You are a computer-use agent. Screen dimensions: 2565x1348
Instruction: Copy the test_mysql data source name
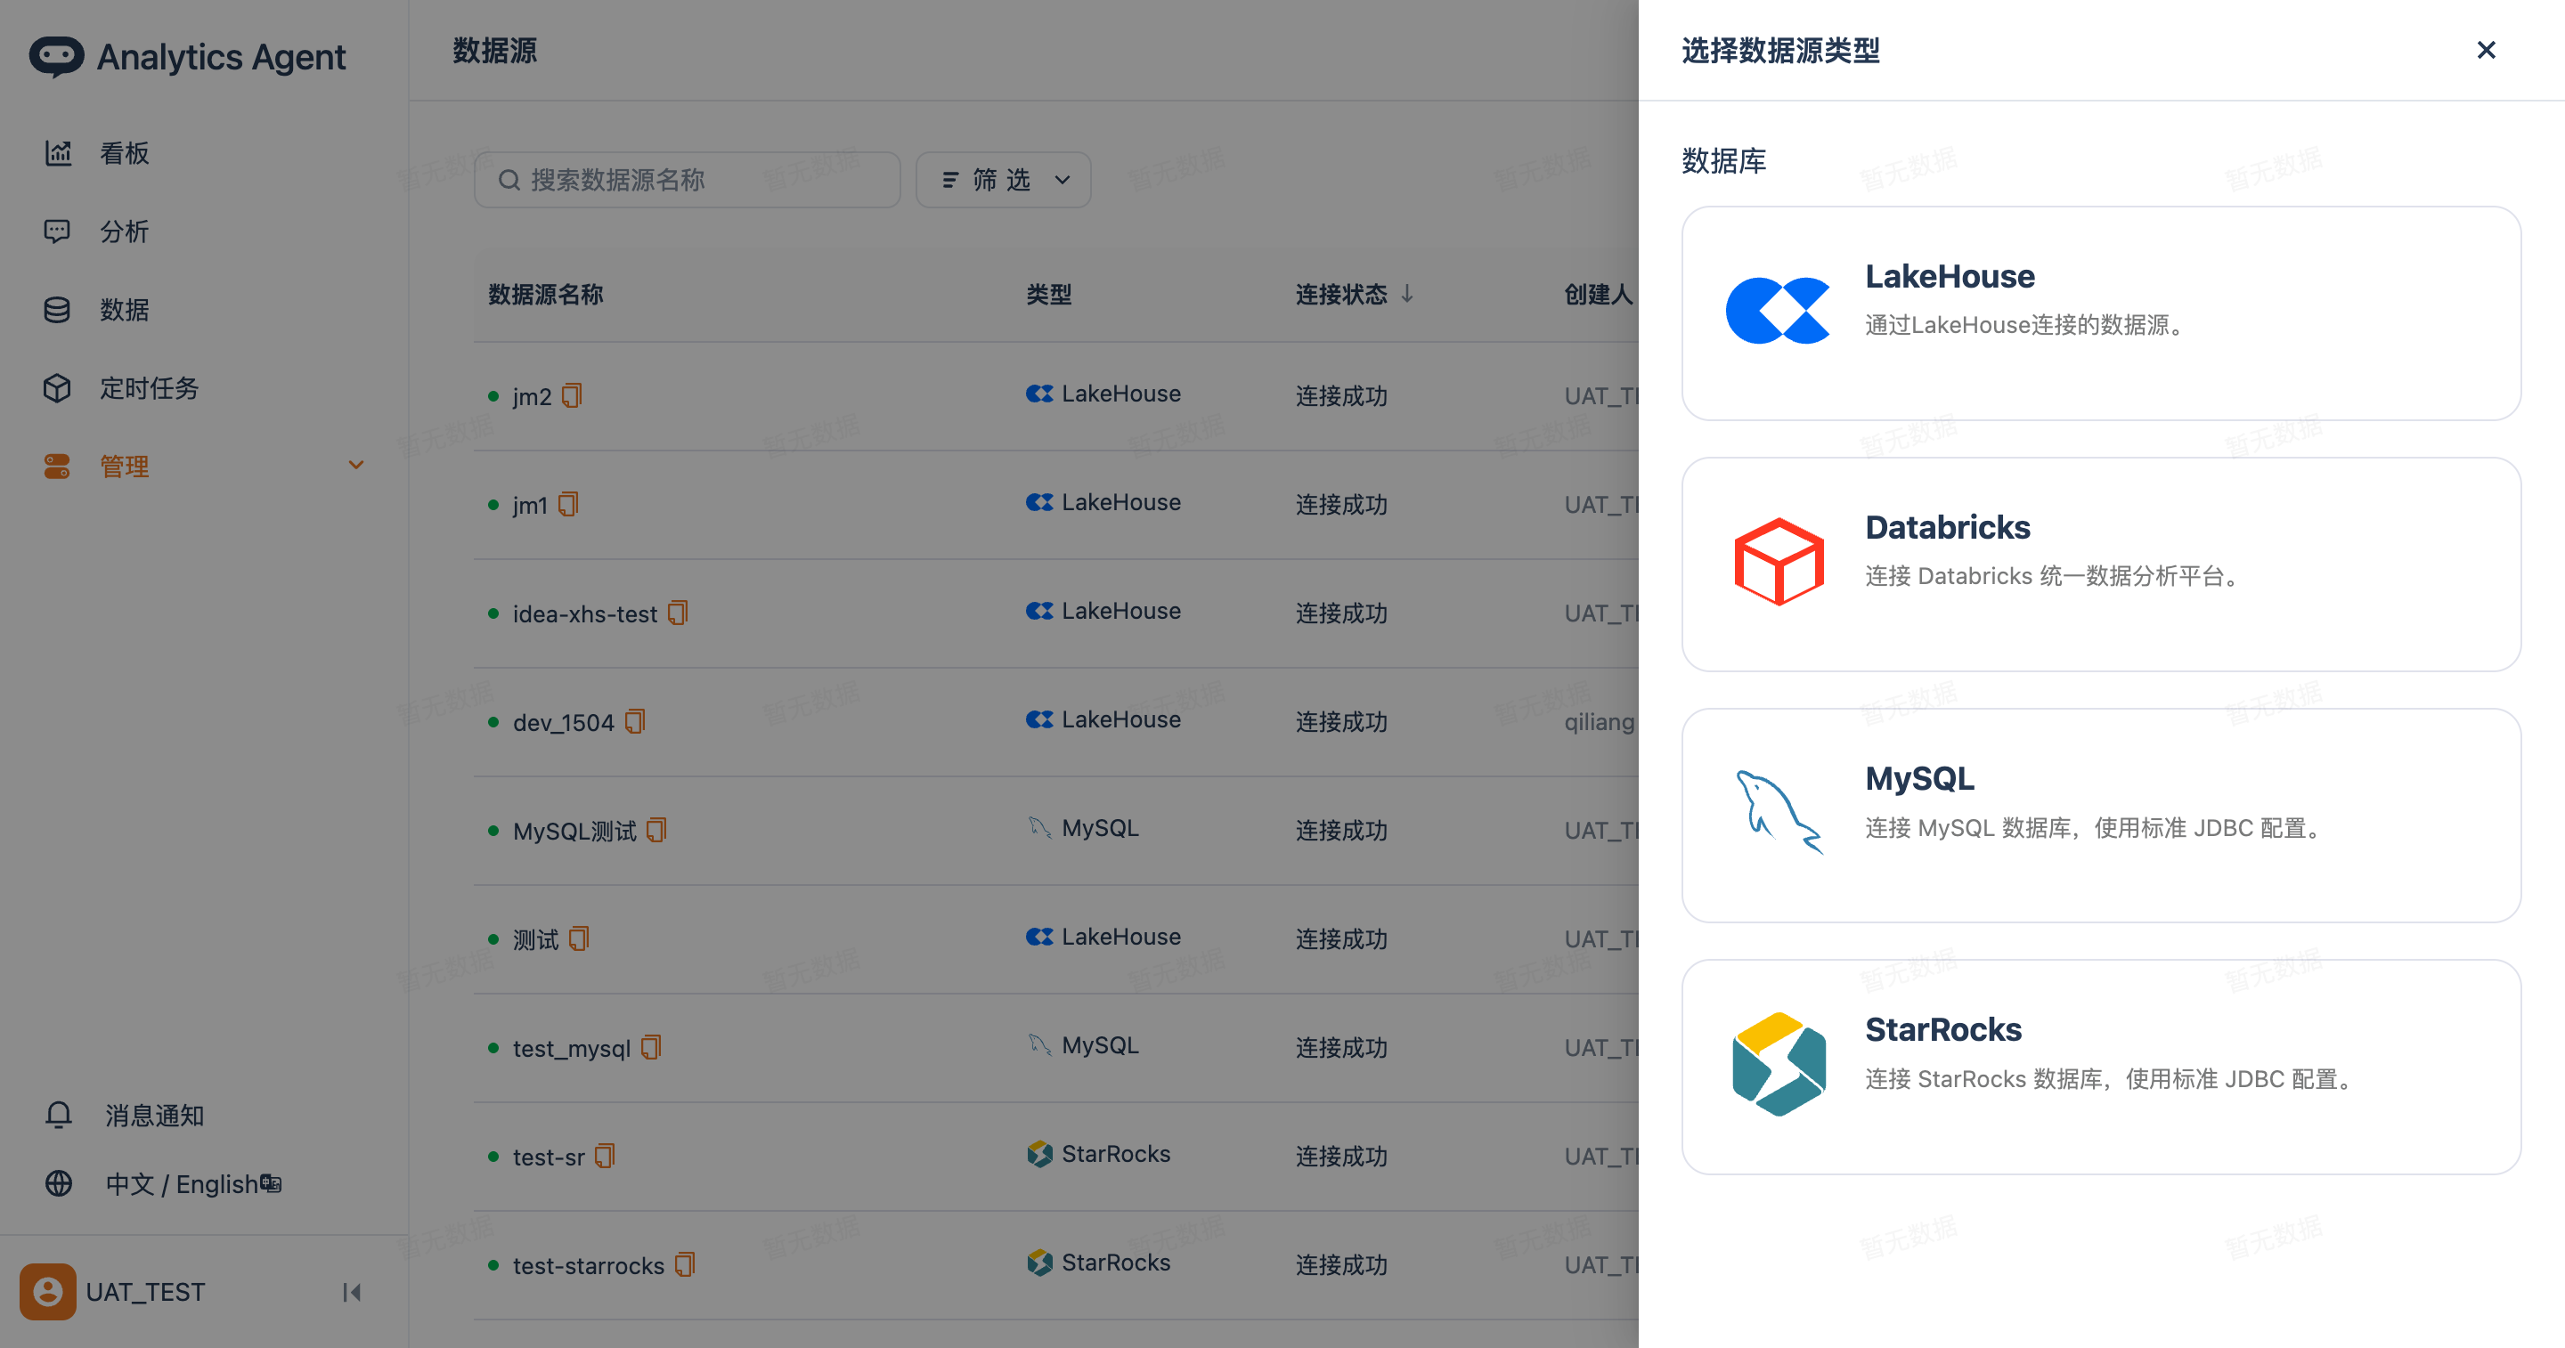pyautogui.click(x=651, y=1047)
